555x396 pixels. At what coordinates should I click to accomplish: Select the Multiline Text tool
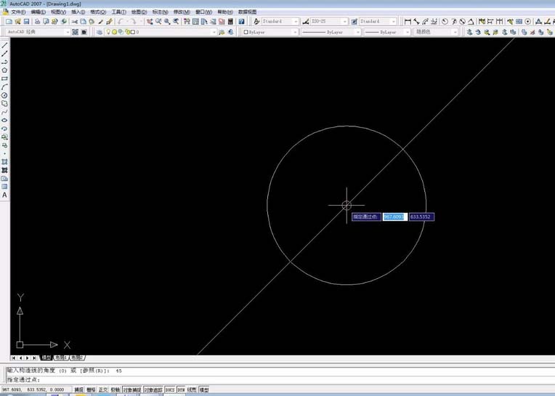click(x=5, y=195)
